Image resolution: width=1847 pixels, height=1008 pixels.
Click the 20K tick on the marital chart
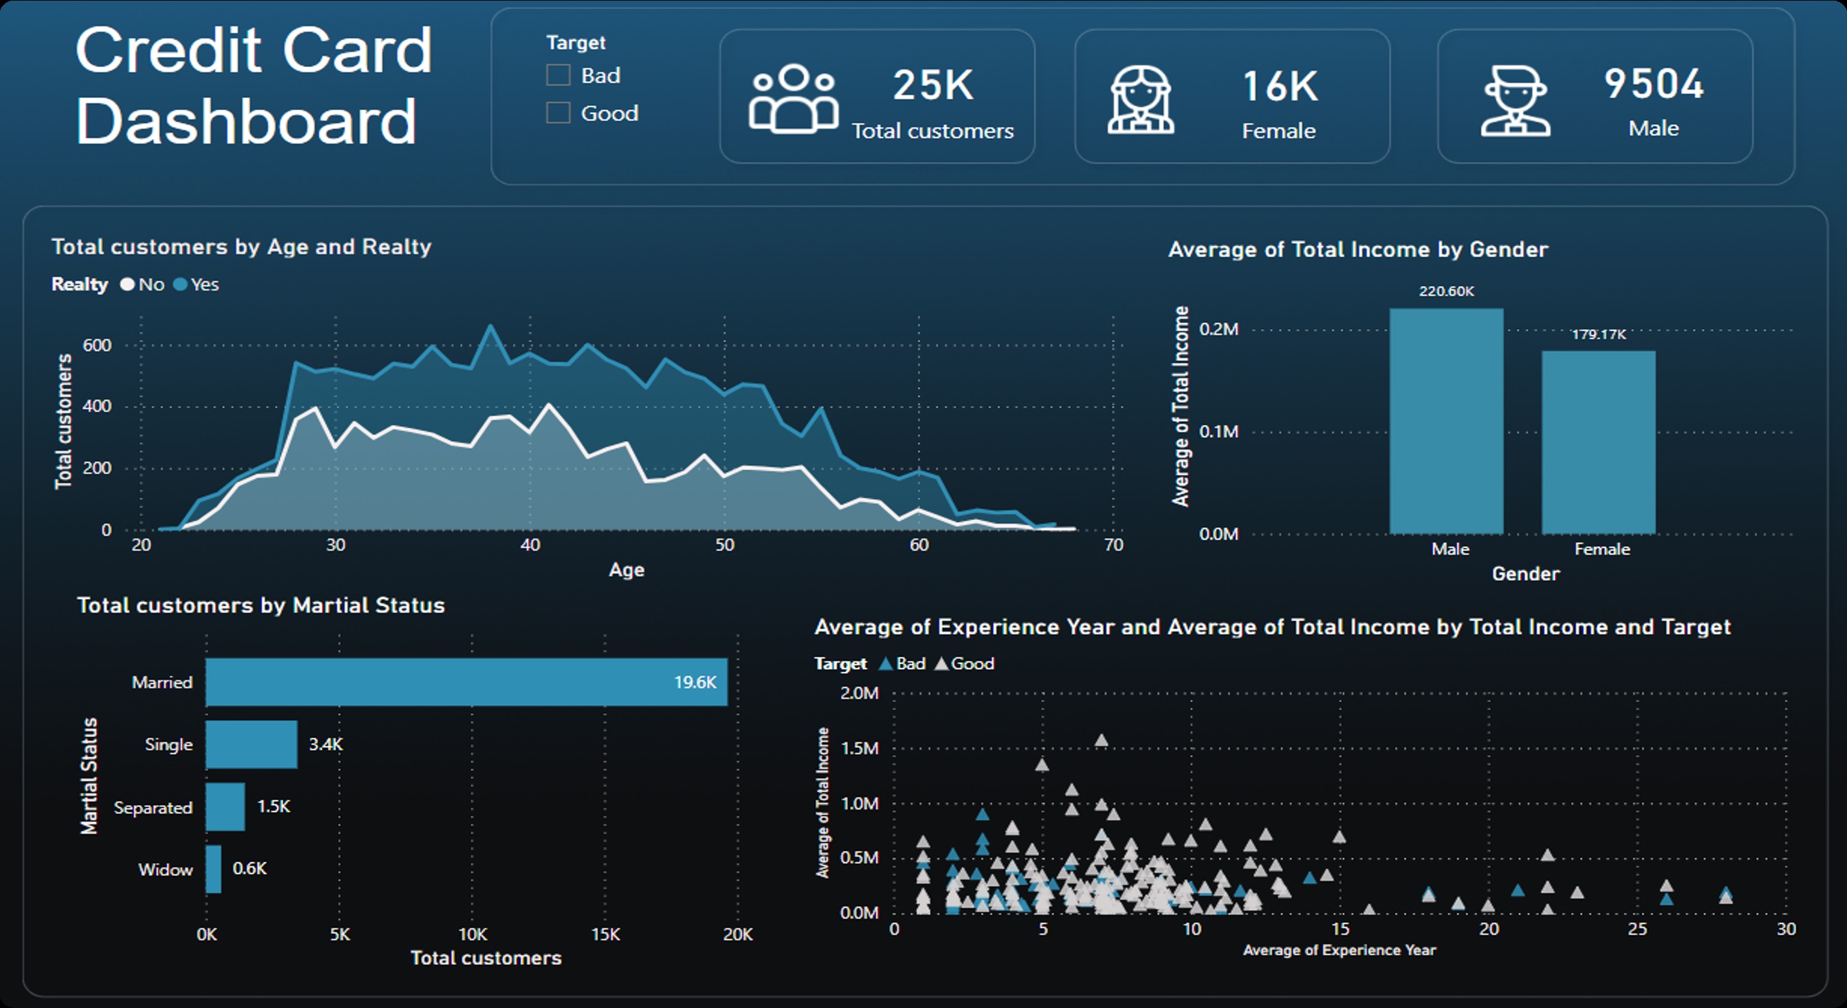point(738,935)
